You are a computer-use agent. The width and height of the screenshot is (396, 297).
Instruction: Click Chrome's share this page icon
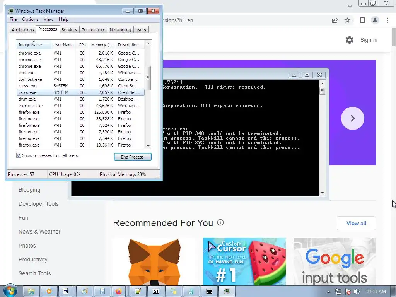click(335, 20)
